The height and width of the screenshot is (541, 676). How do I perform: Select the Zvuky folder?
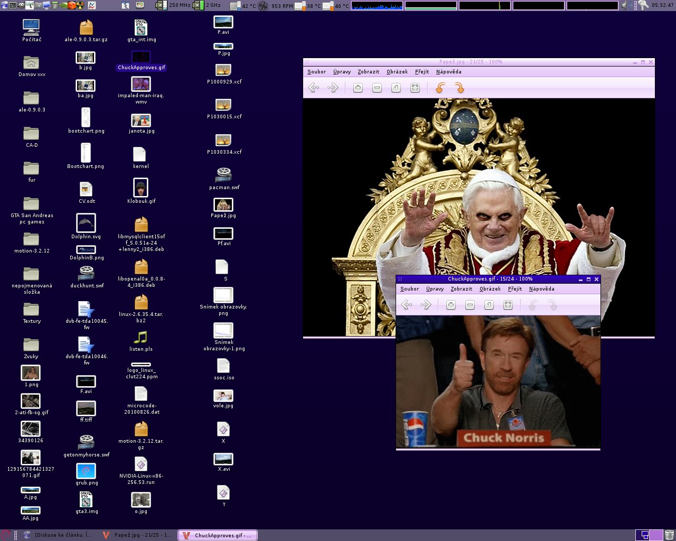(31, 348)
